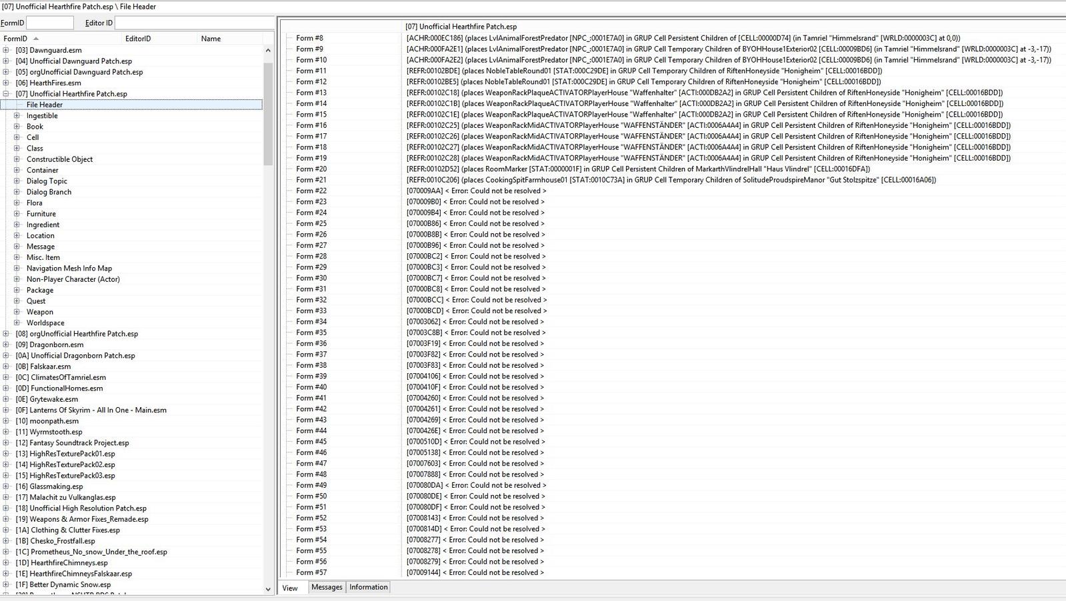Switch to the View tab

pos(290,588)
